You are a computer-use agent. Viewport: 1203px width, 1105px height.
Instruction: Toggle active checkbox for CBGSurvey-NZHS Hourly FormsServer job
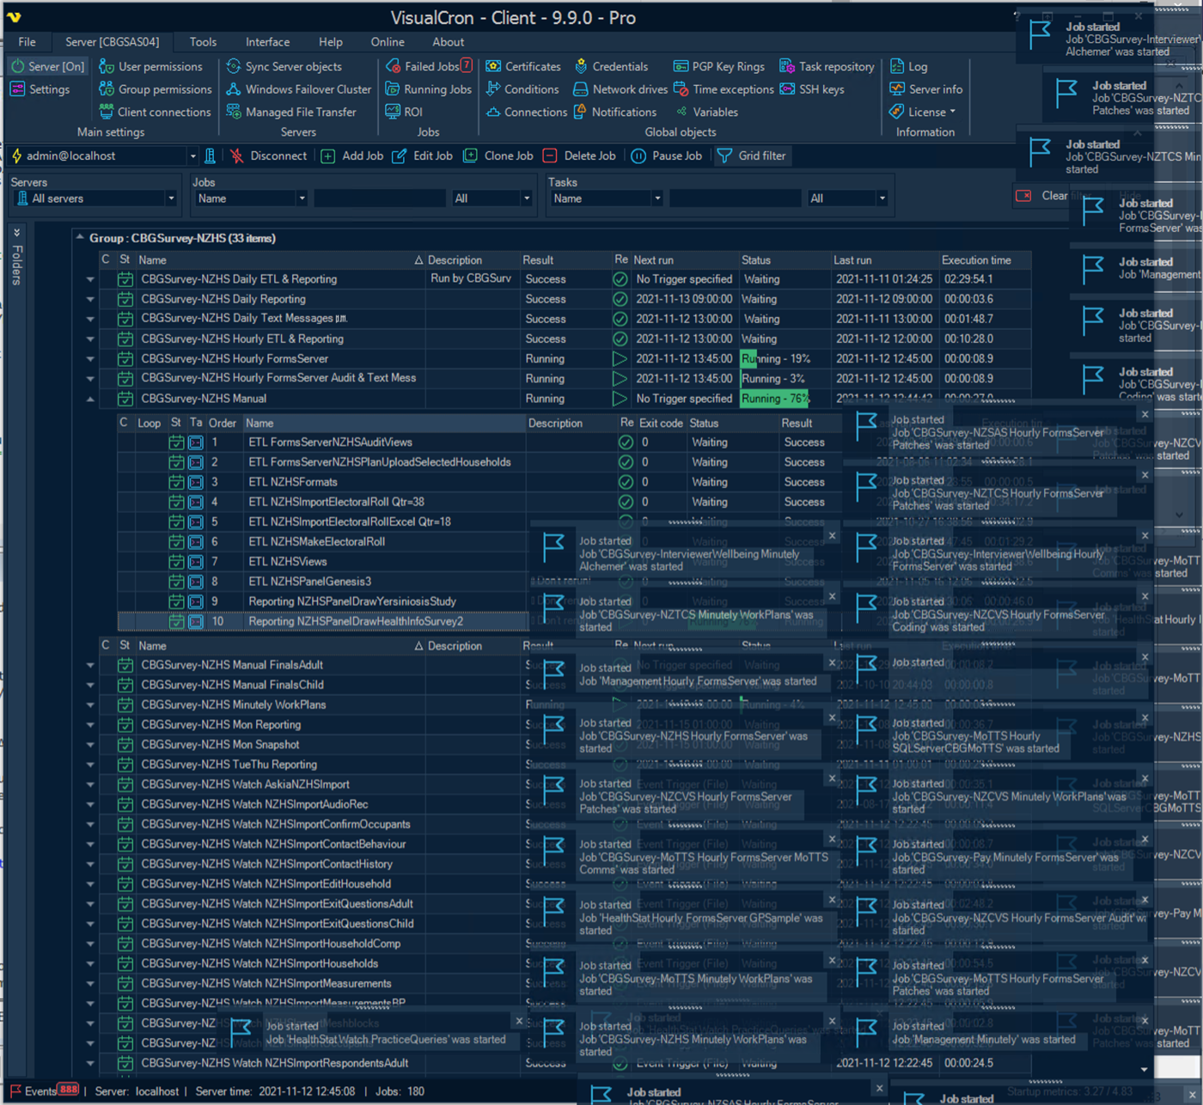tap(125, 359)
